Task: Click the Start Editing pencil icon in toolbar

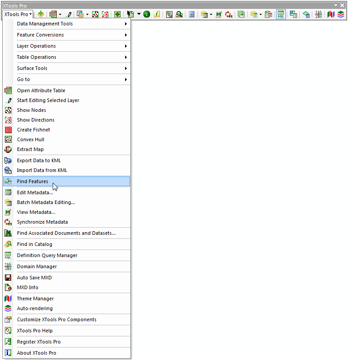Action: tap(69, 14)
